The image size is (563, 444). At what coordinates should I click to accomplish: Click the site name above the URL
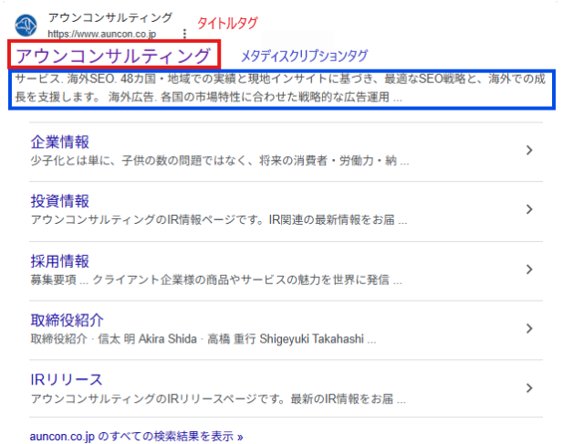coord(109,17)
